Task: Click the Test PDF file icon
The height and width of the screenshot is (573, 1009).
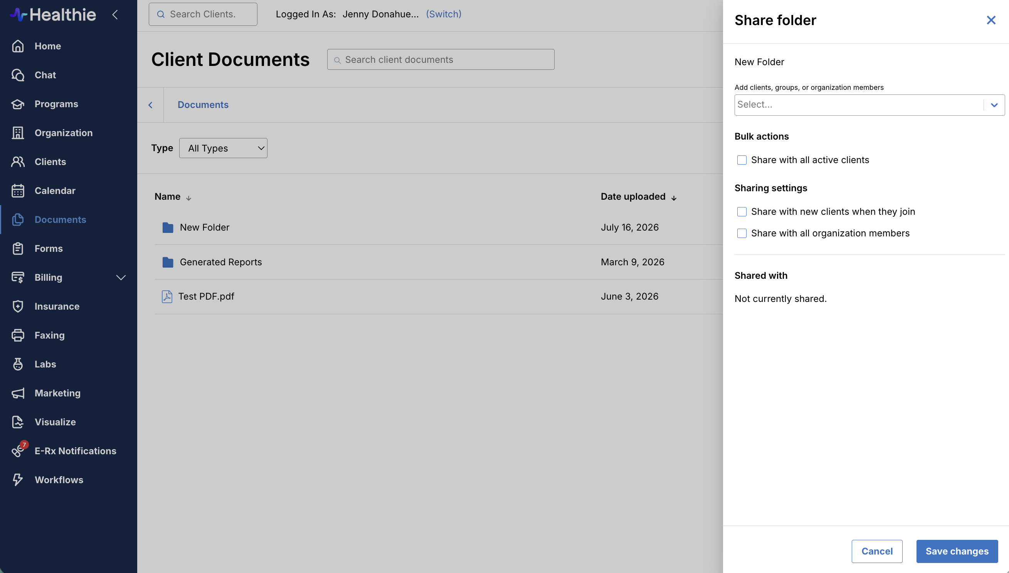Action: click(x=167, y=297)
